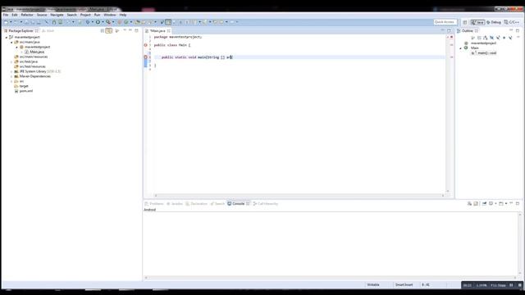
Task: Collapse the src/main/java folder
Action: coord(11,43)
